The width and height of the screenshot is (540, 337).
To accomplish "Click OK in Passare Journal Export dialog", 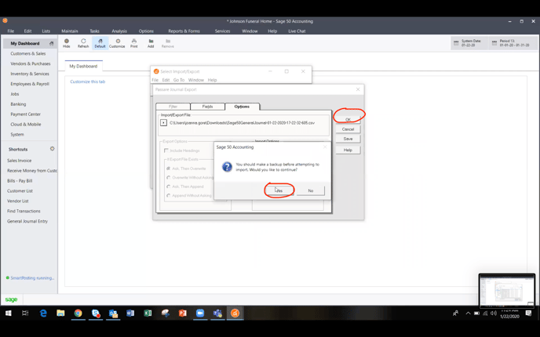I will [x=348, y=119].
